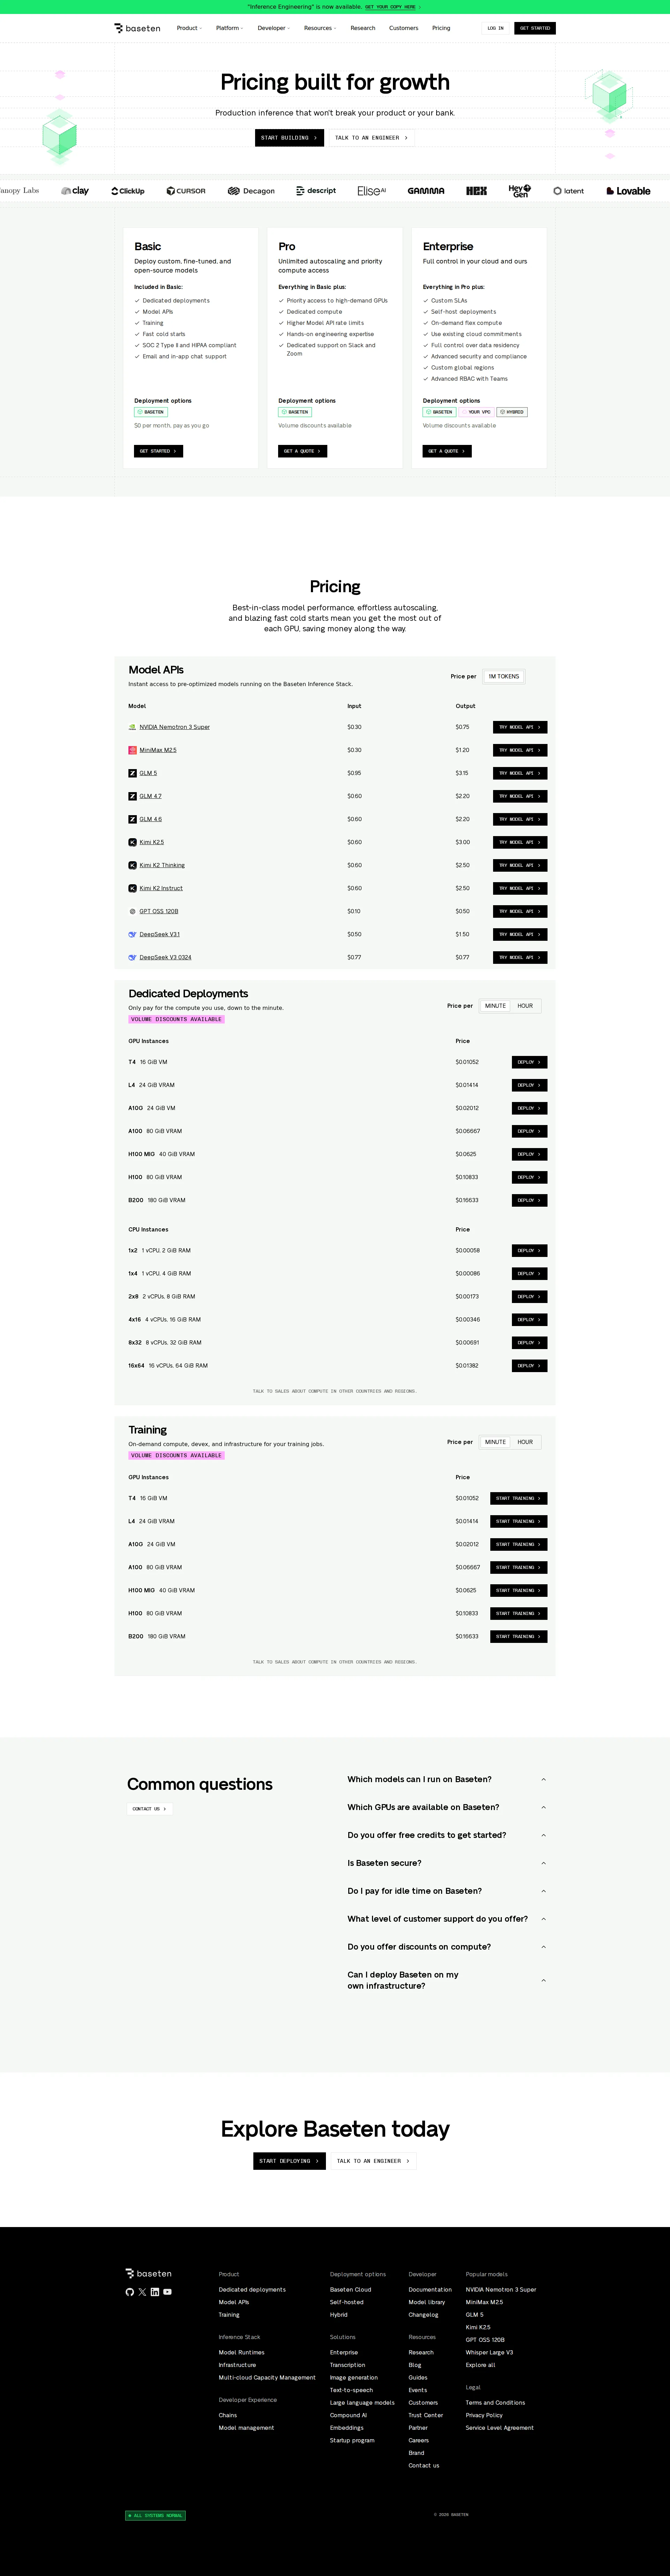Click the GPT OSS 120B model icon
This screenshot has width=670, height=2576.
point(132,911)
